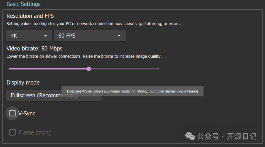
Task: Enable the V-Sync checkbox
Action: 12,113
